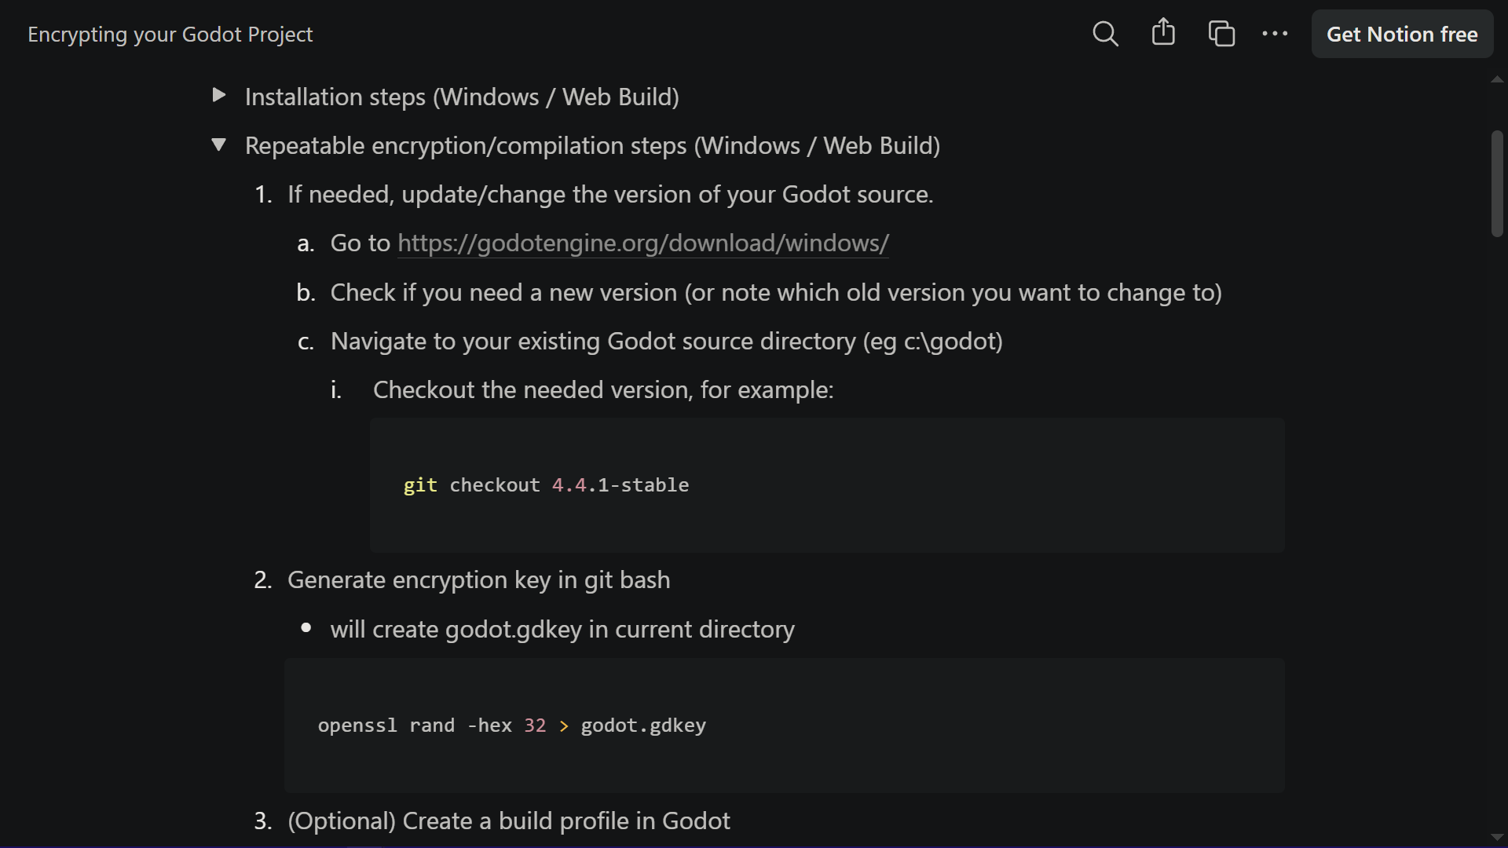Click the vertical scrollbar thumb
Viewport: 1508px width, 848px height.
1497,184
